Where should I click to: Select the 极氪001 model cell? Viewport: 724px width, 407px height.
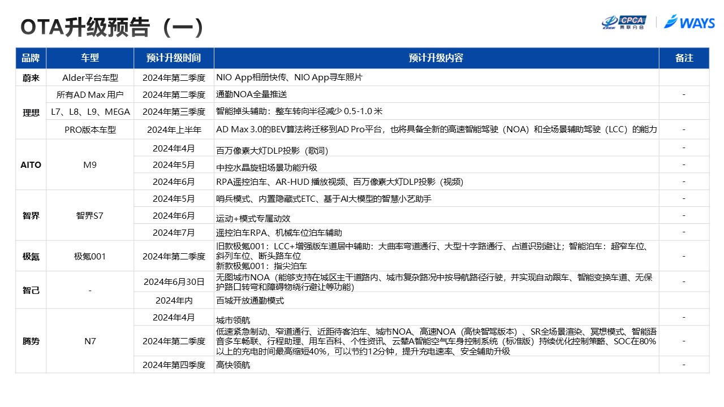tap(90, 256)
